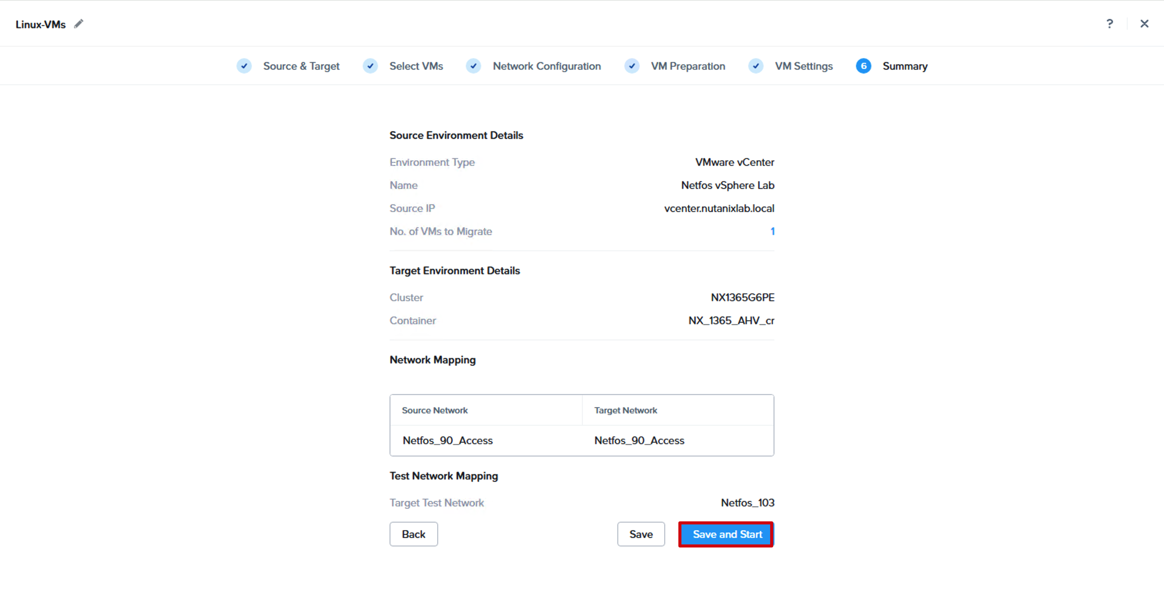Viewport: 1164px width, 600px height.
Task: Open help with the question mark icon
Action: [x=1110, y=23]
